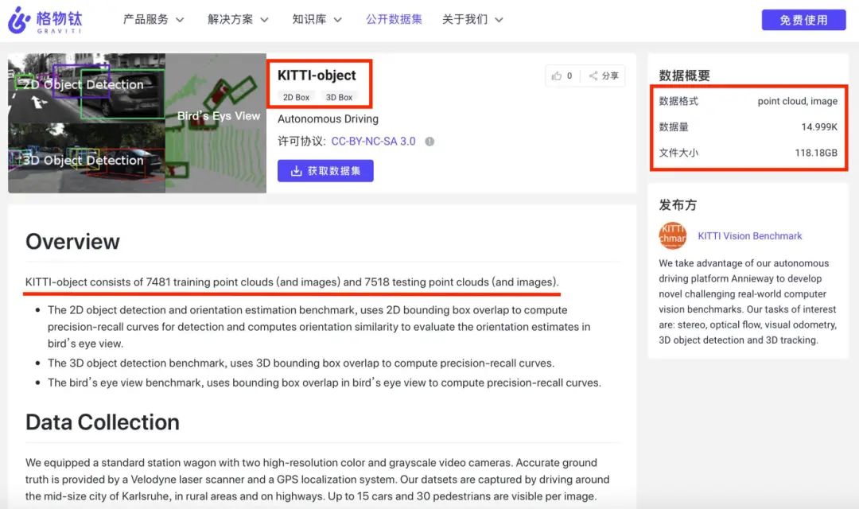Image resolution: width=859 pixels, height=509 pixels.
Task: Click the 分享 label
Action: (610, 76)
